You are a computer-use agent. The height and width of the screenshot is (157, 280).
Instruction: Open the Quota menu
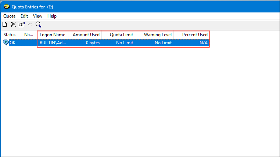pos(9,16)
